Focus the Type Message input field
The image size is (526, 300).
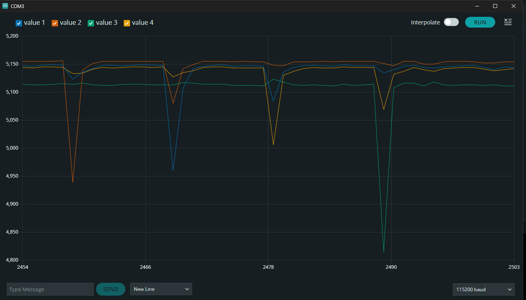(x=50, y=289)
